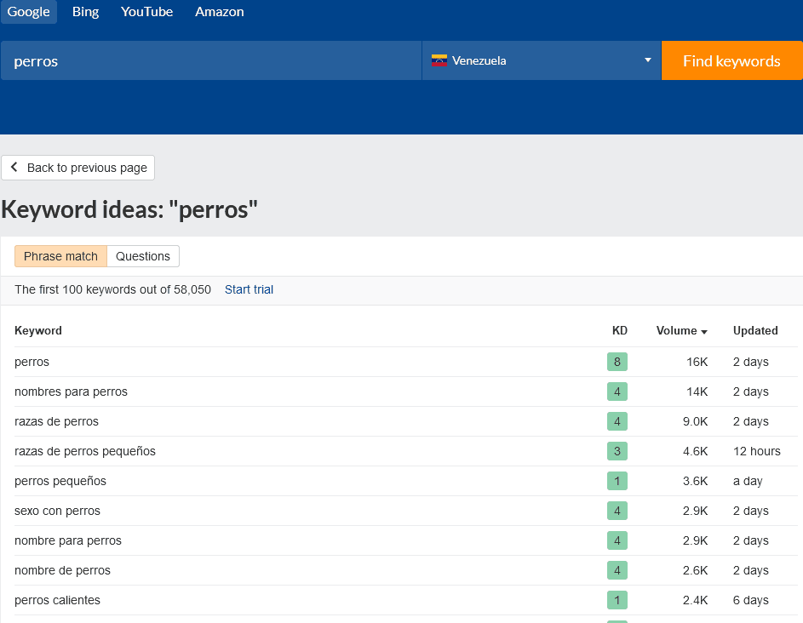This screenshot has height=623, width=803.
Task: Go back to previous page
Action: 78,168
